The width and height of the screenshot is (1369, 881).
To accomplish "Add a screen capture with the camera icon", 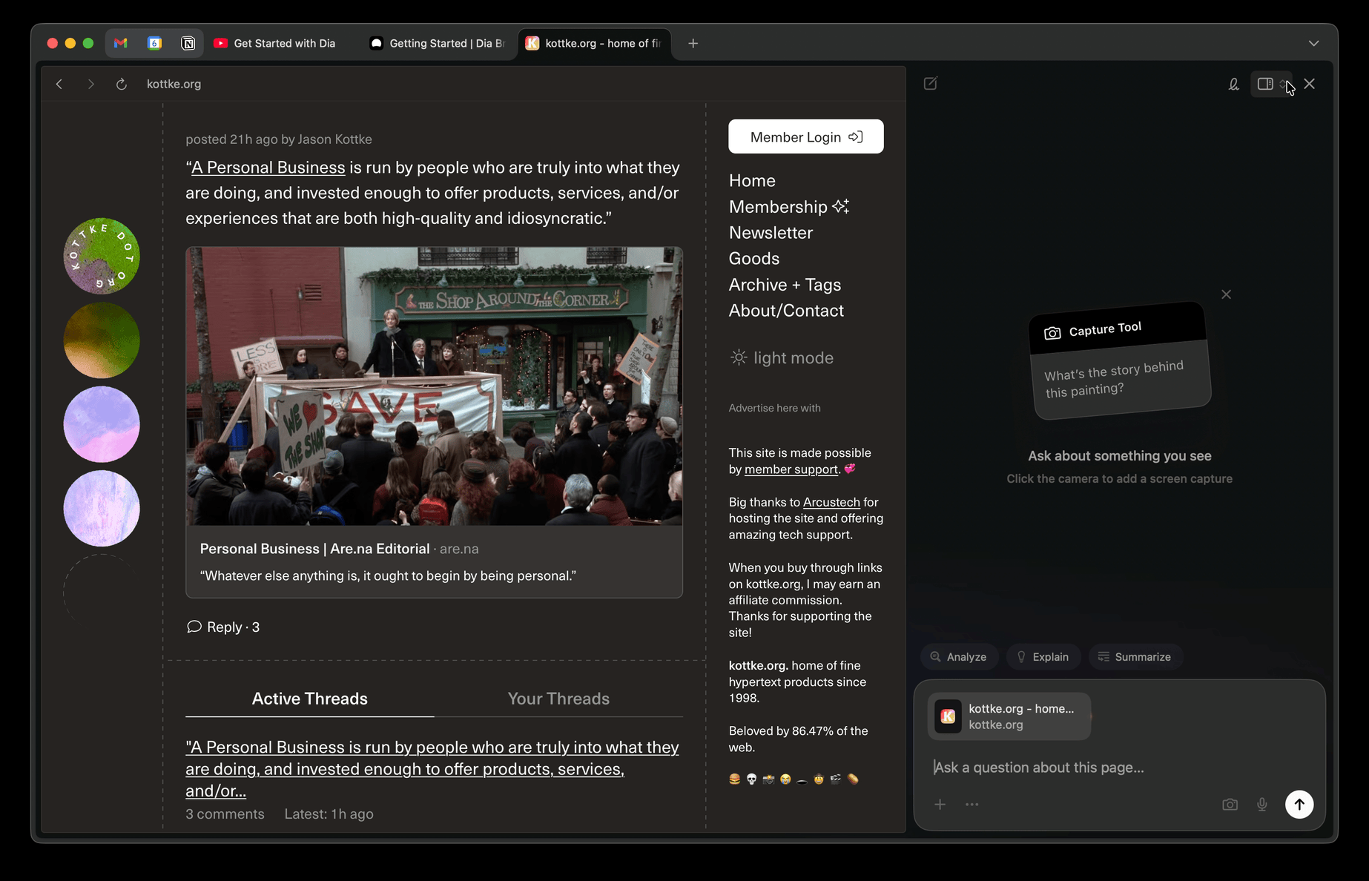I will point(1230,805).
